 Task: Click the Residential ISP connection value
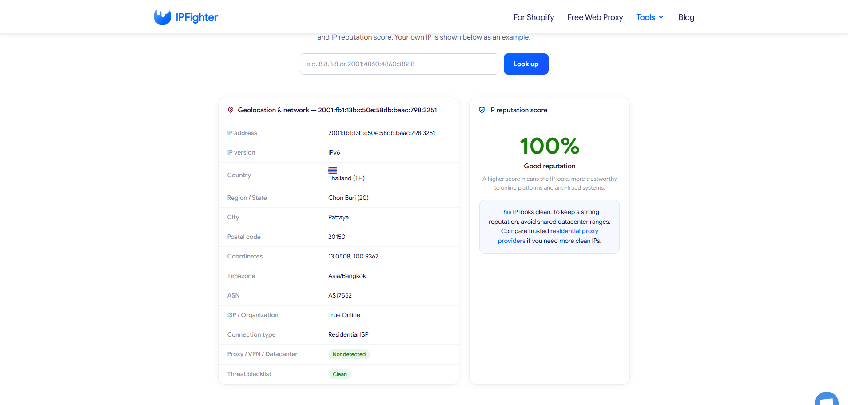point(348,334)
